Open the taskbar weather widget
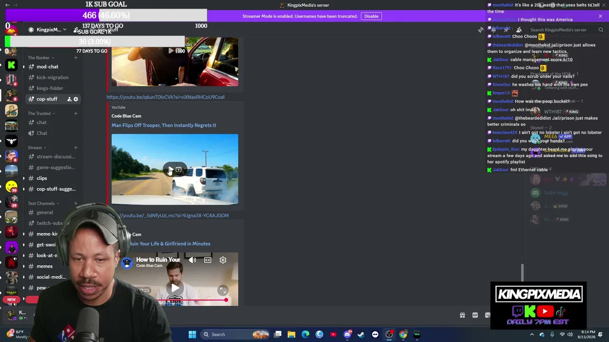The image size is (609, 342). pos(19,334)
